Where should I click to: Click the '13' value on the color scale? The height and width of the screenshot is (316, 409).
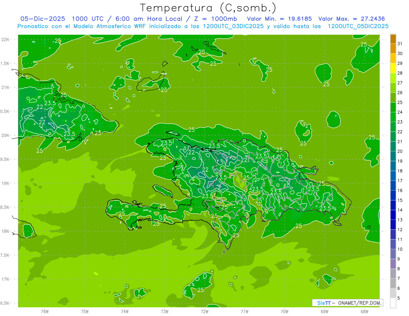400,220
